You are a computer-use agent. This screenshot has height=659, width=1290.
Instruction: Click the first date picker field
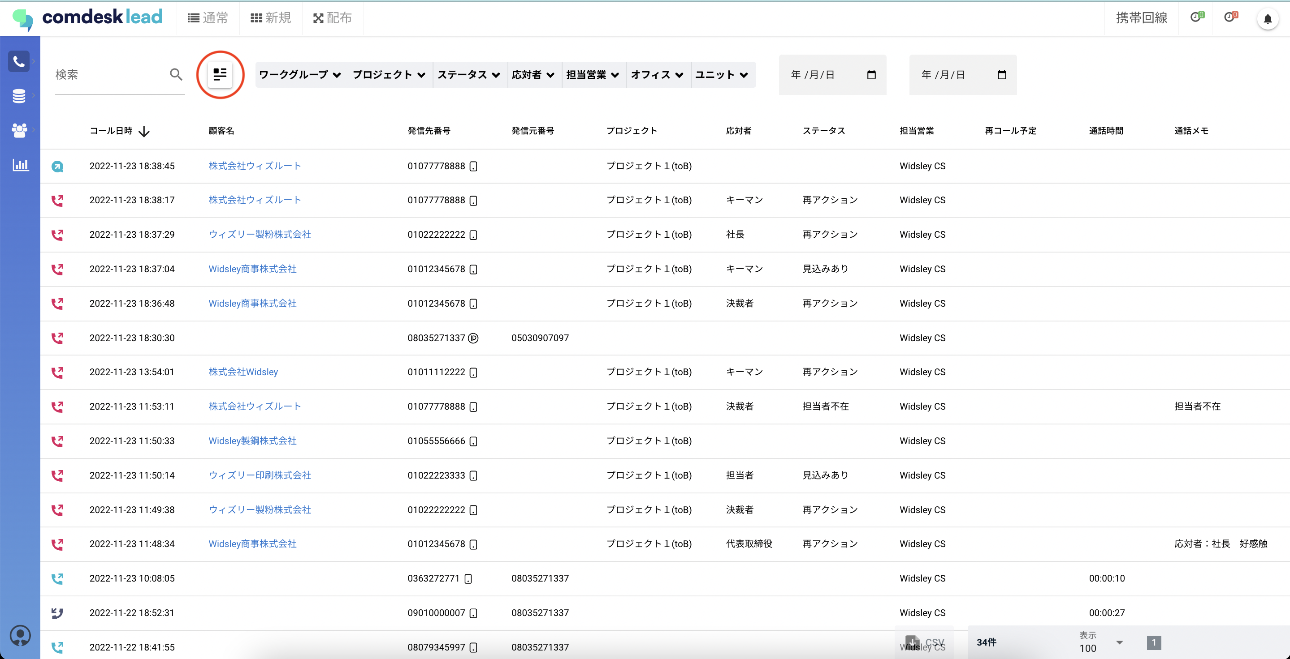point(832,75)
